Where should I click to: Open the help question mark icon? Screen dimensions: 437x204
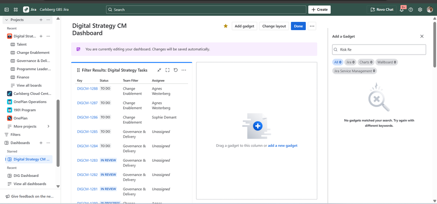tap(411, 10)
